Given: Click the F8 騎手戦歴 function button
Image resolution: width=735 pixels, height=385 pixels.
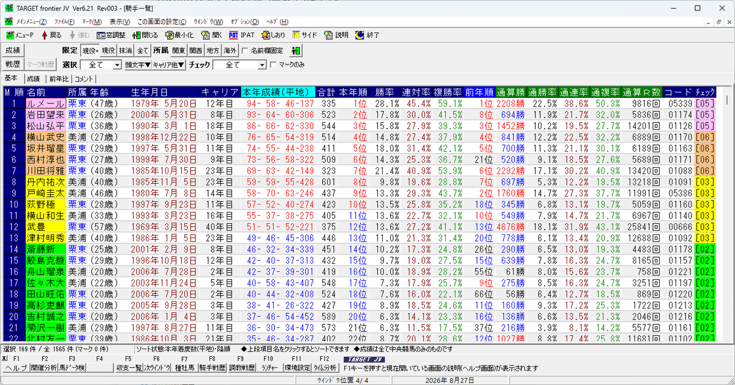Looking at the screenshot, I should tap(213, 368).
